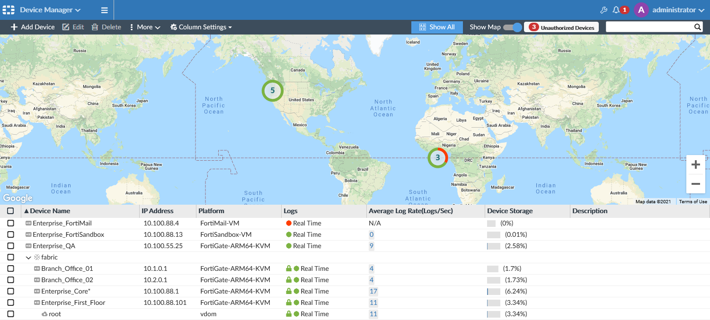Click the Enterprise_FortiSandbox device icon
The image size is (710, 320).
tap(28, 234)
